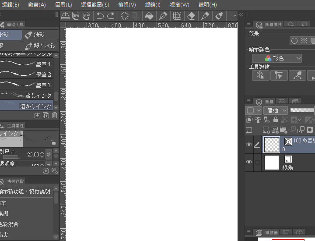Viewport: 315px width, 241px height.
Task: Select the Fill bucket icon in the command bar
Action: [x=149, y=16]
